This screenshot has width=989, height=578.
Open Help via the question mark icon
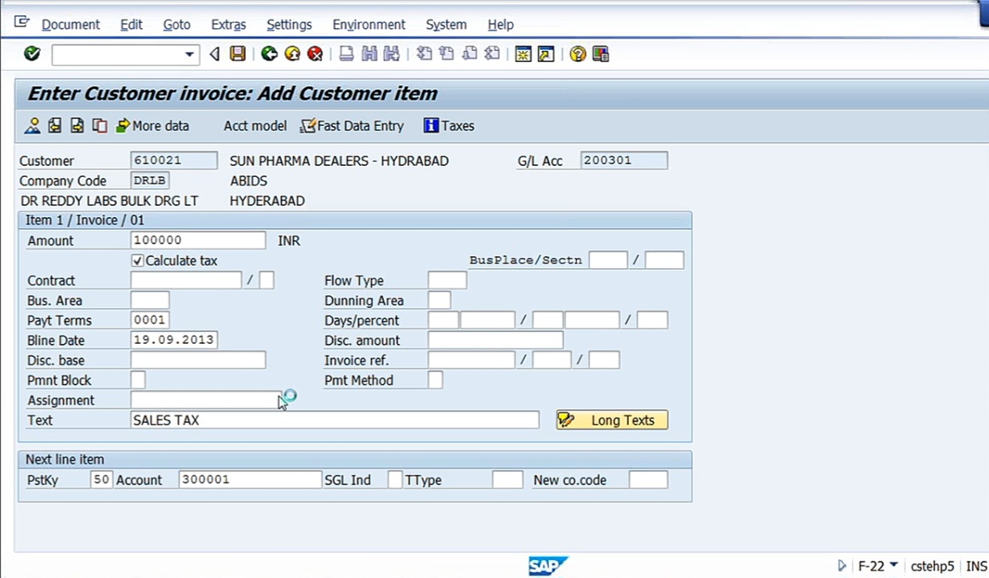577,54
